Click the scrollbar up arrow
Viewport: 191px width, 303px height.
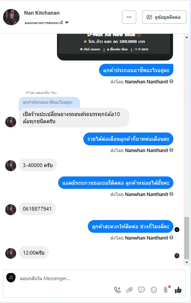tap(186, 37)
